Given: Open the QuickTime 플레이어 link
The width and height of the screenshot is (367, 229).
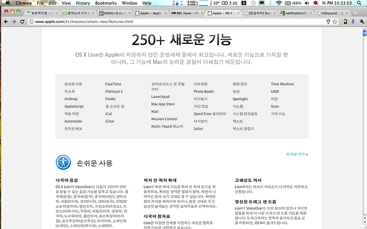Looking at the screenshot, I should tap(210, 114).
